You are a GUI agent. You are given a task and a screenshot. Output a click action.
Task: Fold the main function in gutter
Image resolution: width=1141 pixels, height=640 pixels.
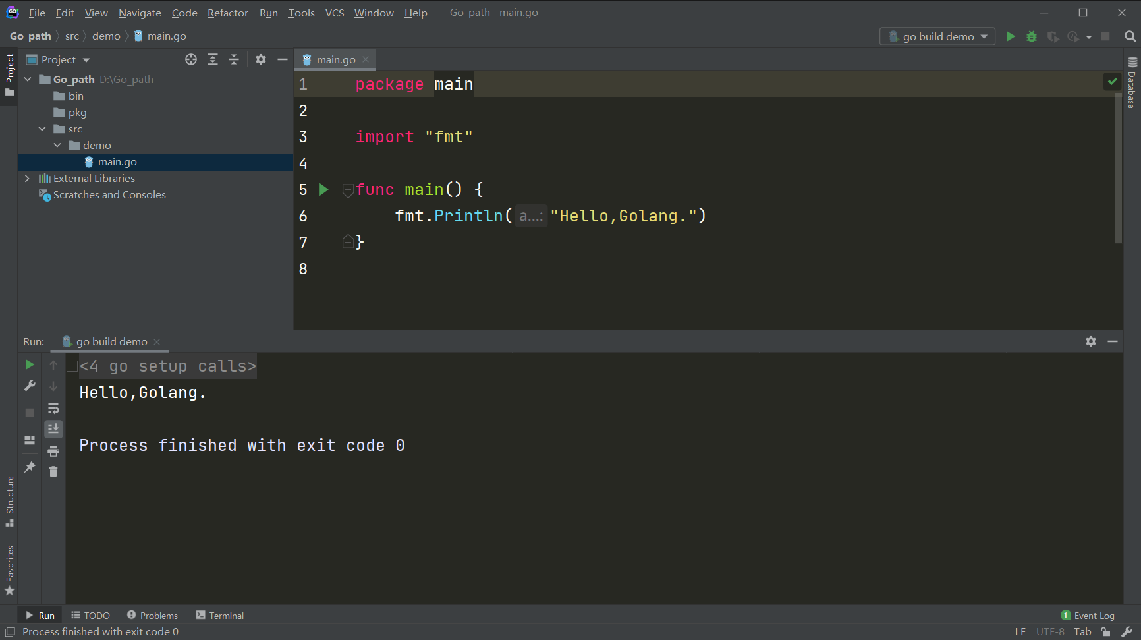pyautogui.click(x=348, y=190)
